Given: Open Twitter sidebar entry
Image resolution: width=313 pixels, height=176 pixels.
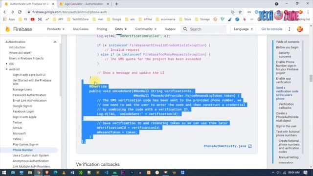Looking at the screenshot, I should tap(18, 123).
